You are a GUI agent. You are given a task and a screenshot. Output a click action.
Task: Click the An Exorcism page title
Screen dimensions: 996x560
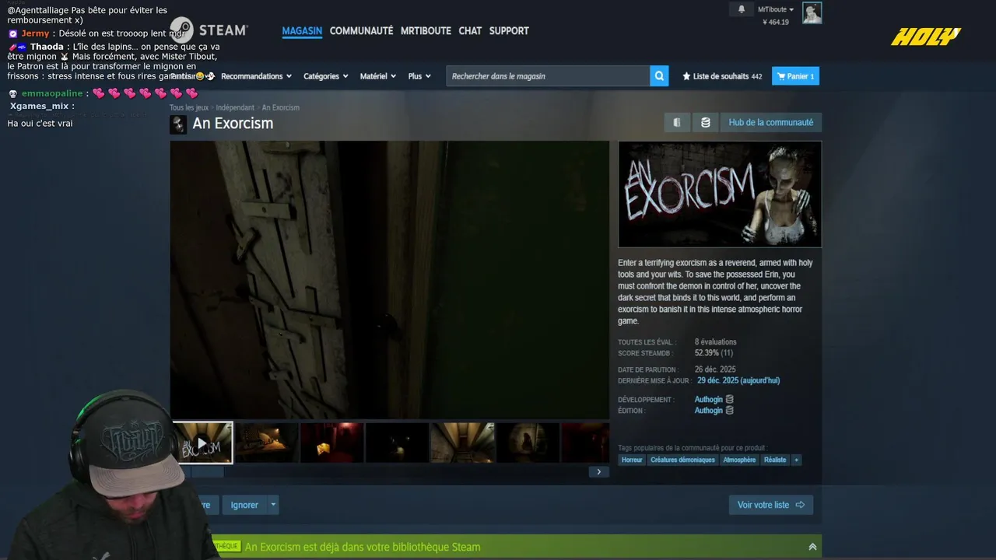pyautogui.click(x=233, y=124)
